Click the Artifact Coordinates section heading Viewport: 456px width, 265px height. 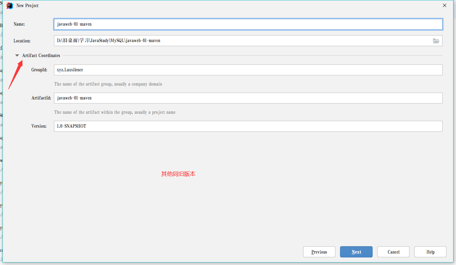[41, 56]
